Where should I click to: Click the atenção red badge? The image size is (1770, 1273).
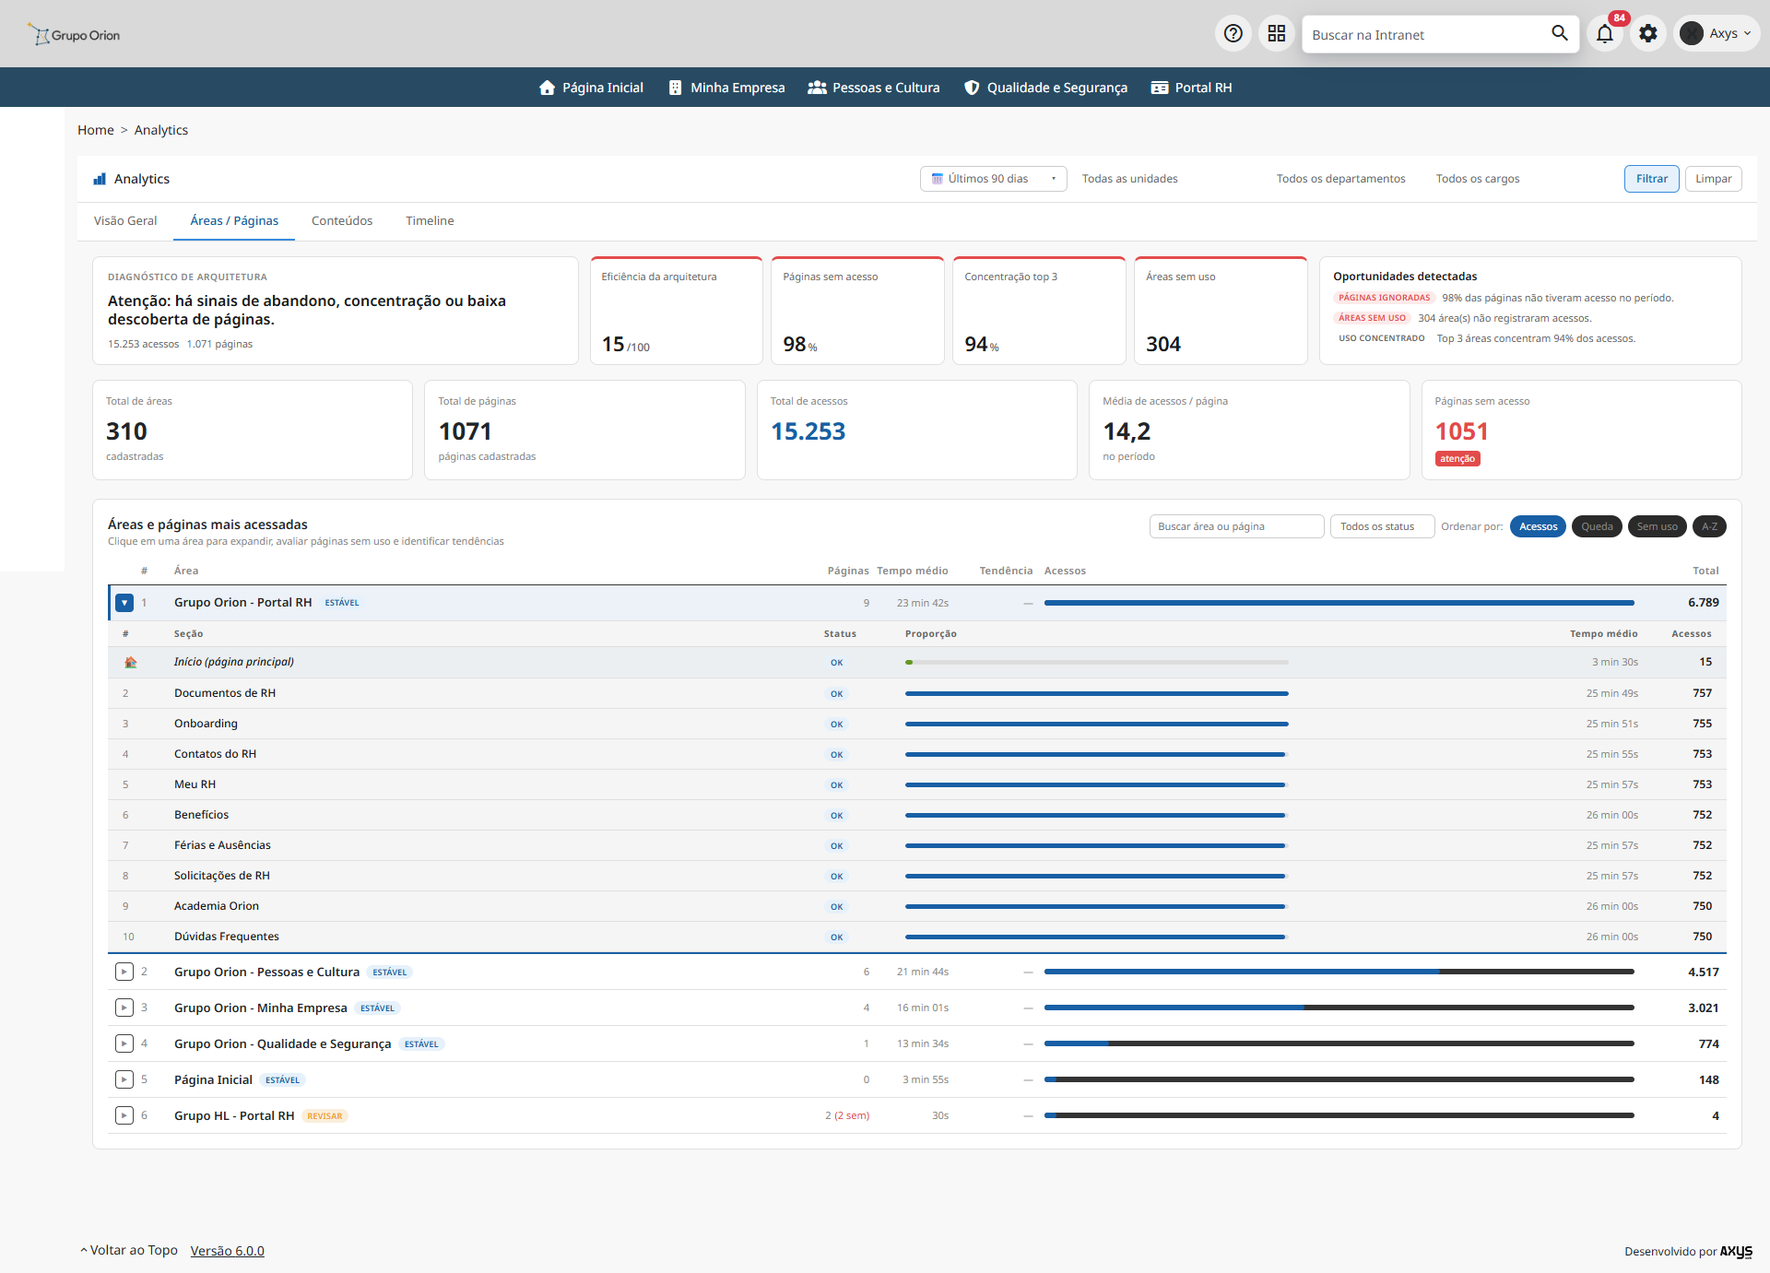(x=1457, y=459)
